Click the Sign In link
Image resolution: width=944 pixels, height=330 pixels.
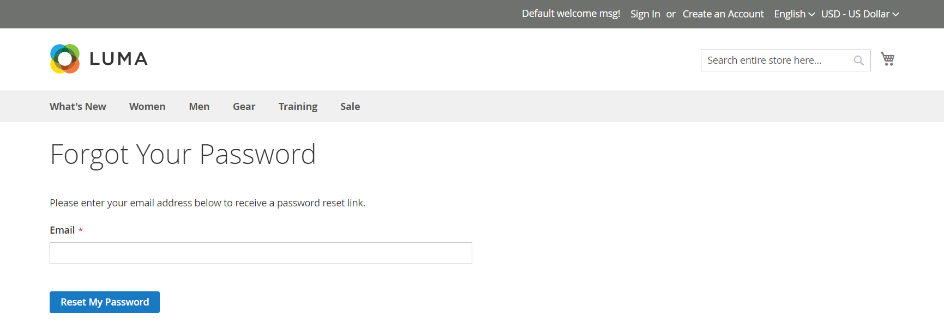(645, 14)
